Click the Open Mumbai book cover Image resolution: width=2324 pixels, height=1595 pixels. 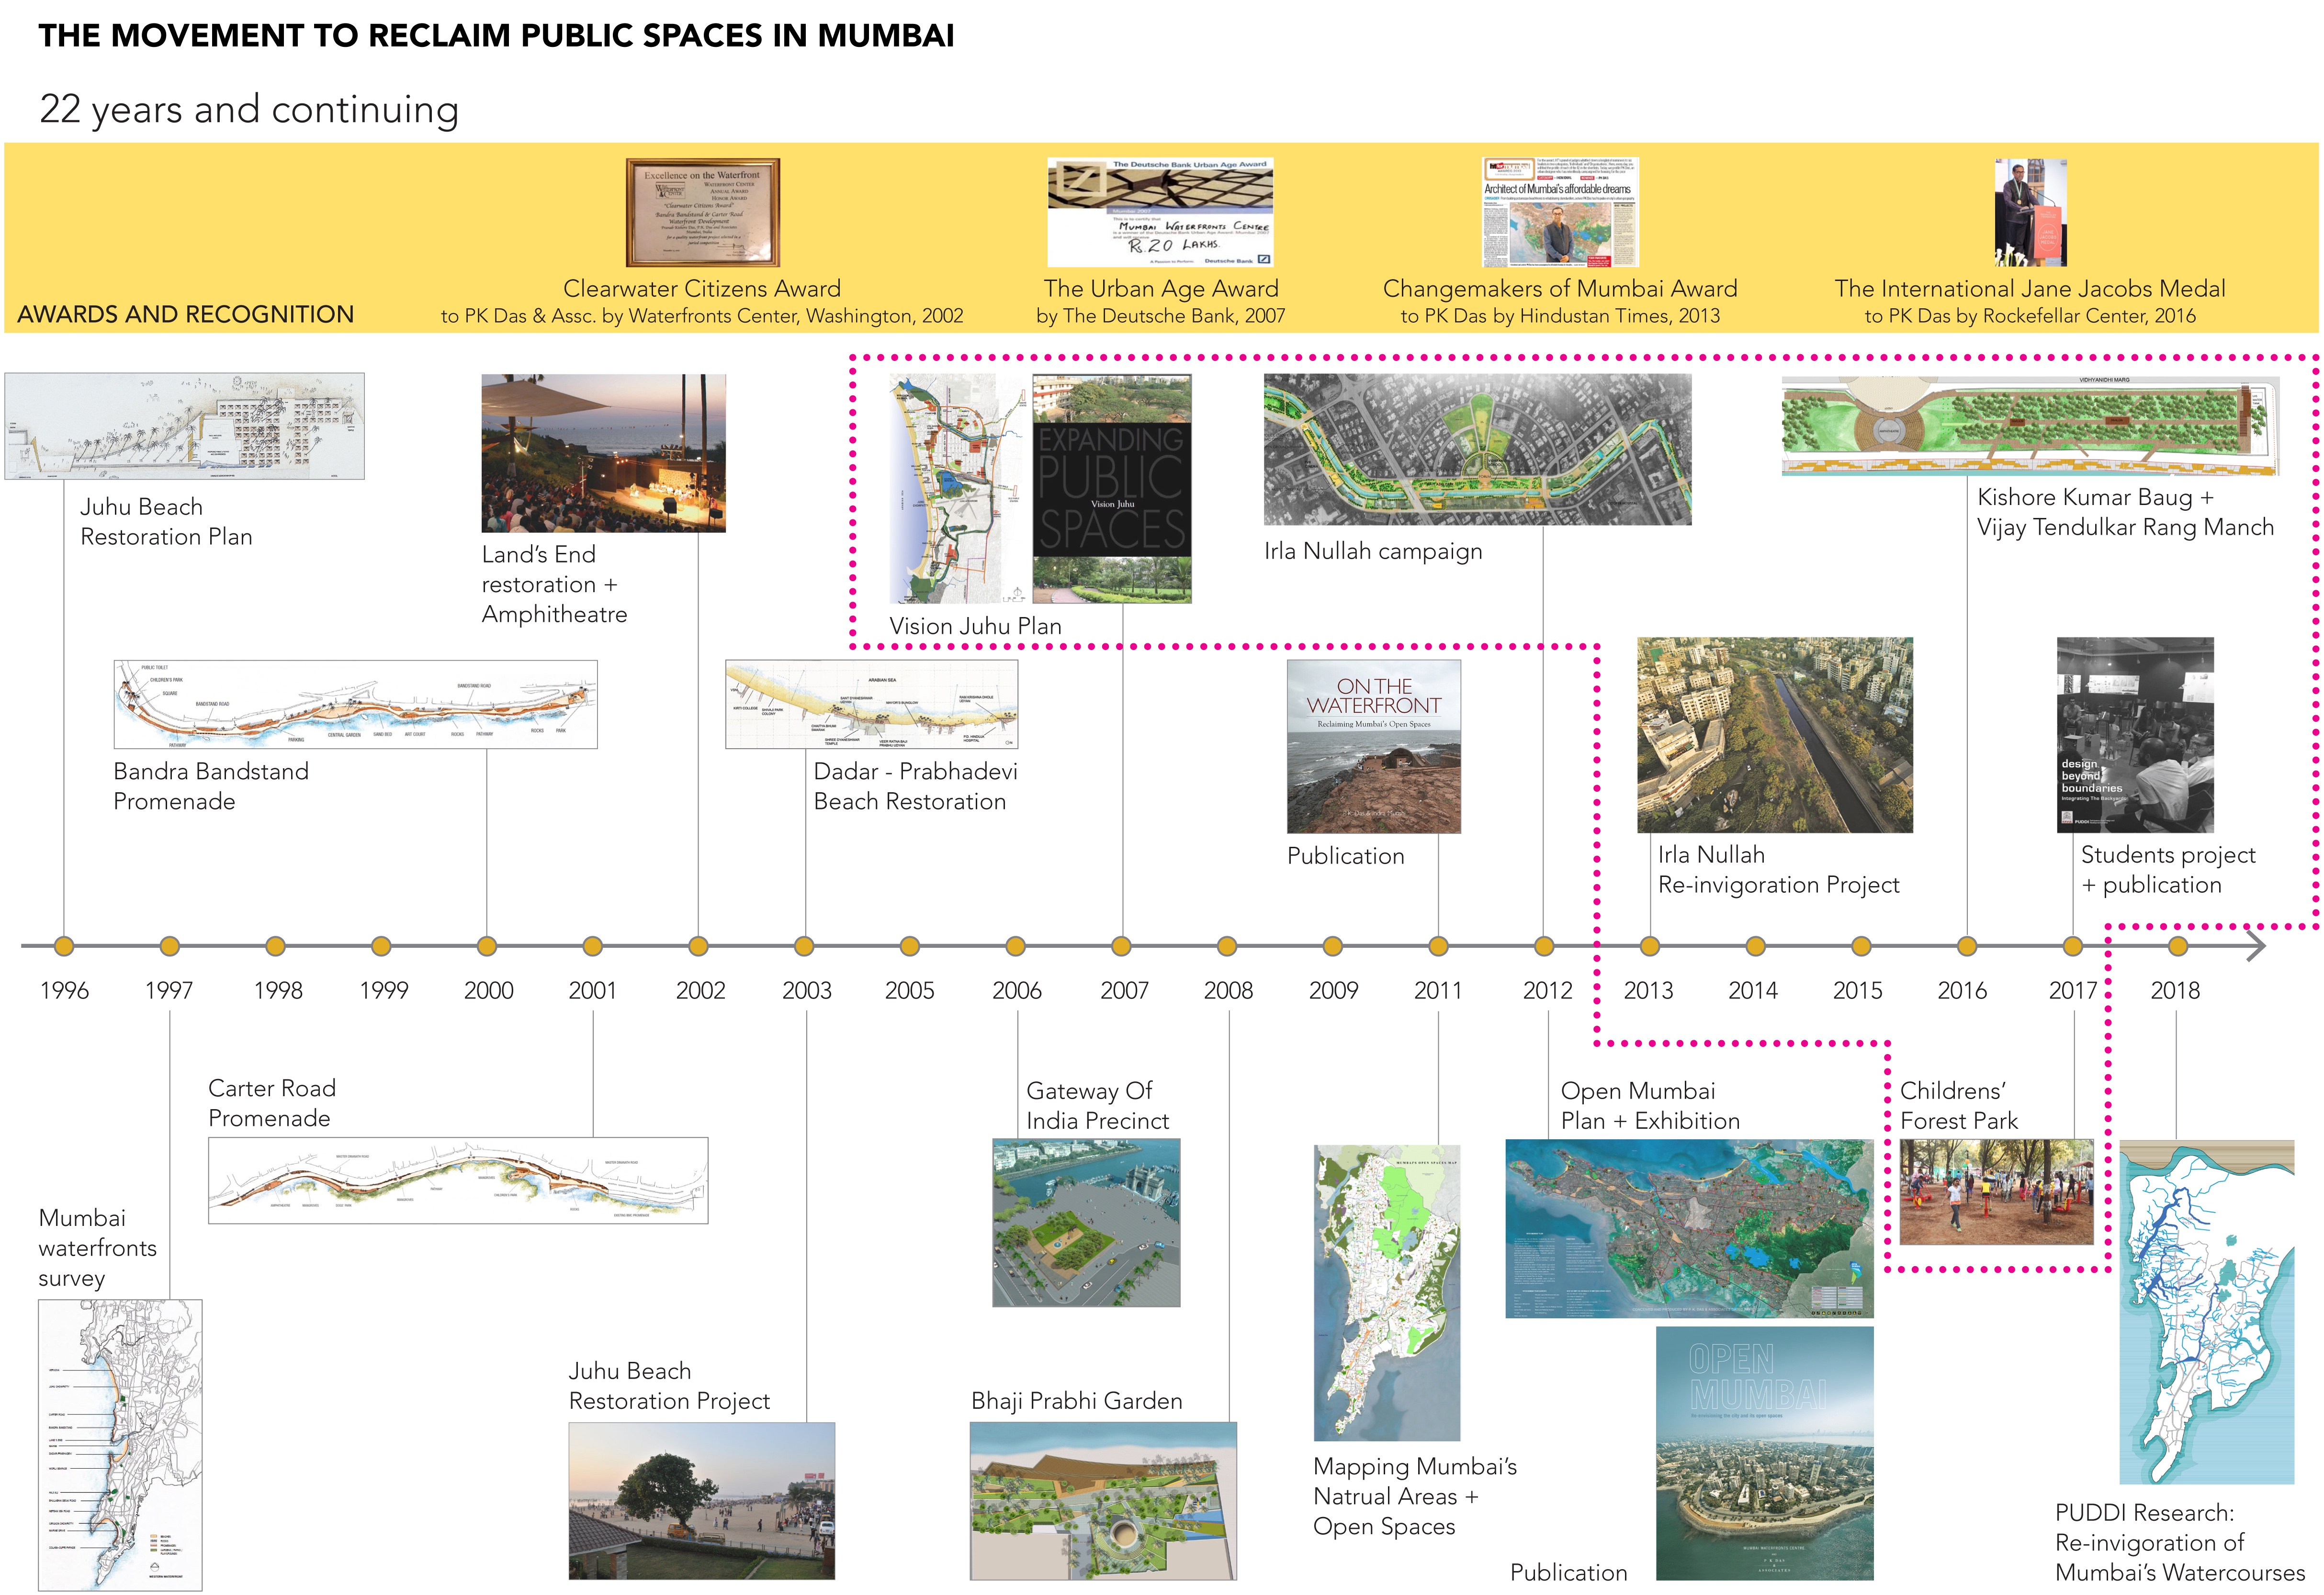(x=1764, y=1453)
